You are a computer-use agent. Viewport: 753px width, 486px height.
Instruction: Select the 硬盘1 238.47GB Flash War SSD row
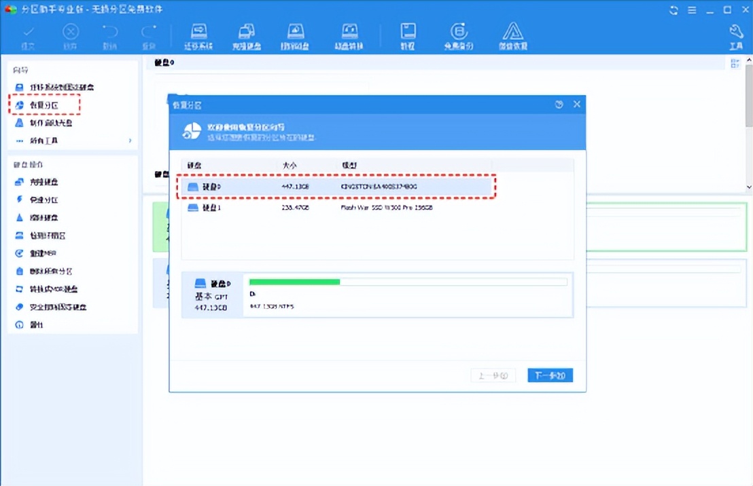336,208
